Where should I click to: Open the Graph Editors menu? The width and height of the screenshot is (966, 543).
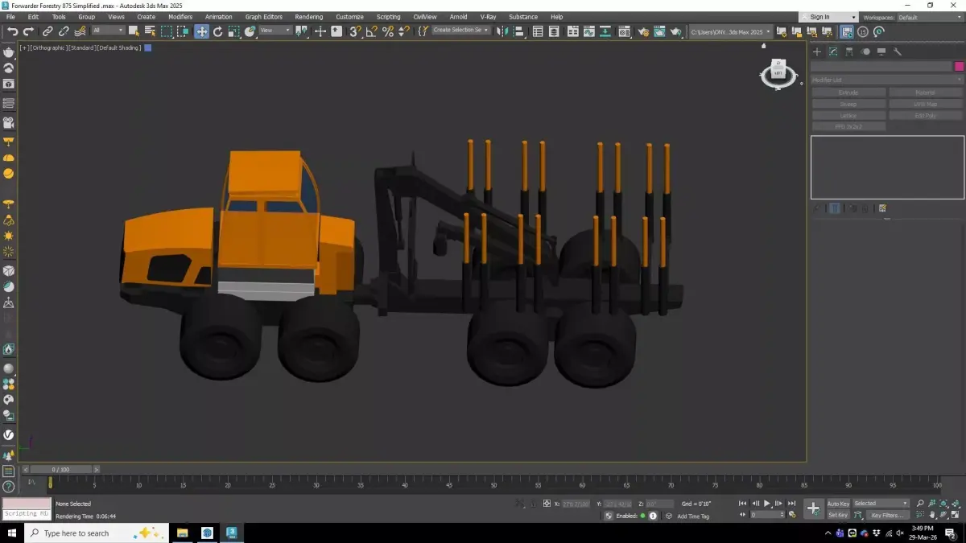point(264,17)
